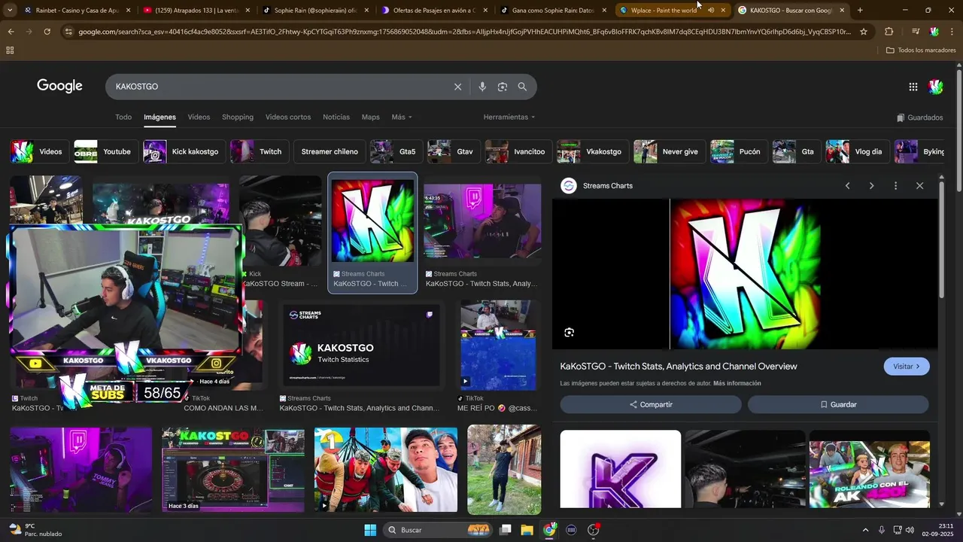Select the Kick kakostgo filter chip
The height and width of the screenshot is (542, 963).
tap(184, 152)
